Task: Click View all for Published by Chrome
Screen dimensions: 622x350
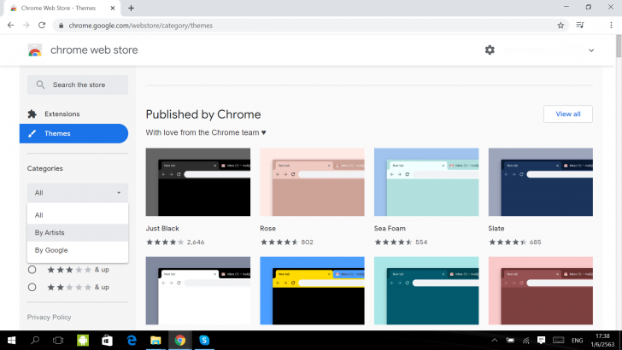Action: pos(568,114)
